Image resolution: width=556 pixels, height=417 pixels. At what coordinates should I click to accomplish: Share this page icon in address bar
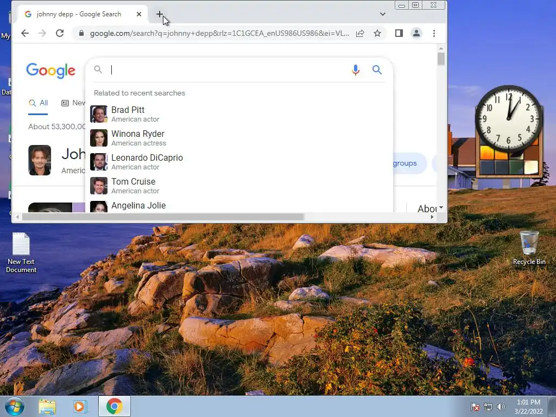point(360,33)
